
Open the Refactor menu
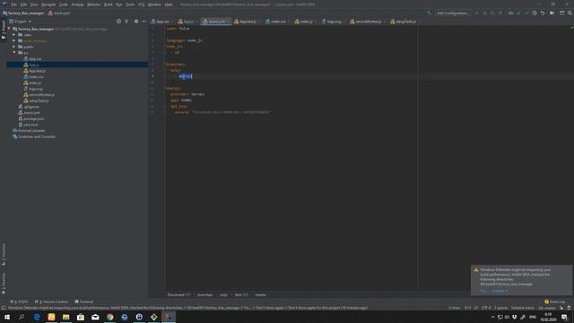click(93, 4)
